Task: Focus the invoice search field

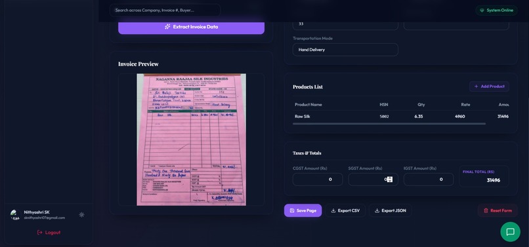Action: pos(165,10)
